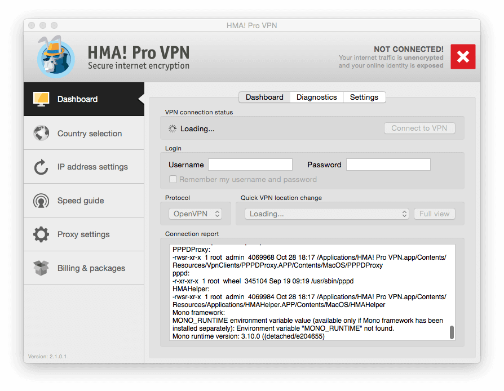
Task: Go to Speed guide section
Action: pos(84,201)
